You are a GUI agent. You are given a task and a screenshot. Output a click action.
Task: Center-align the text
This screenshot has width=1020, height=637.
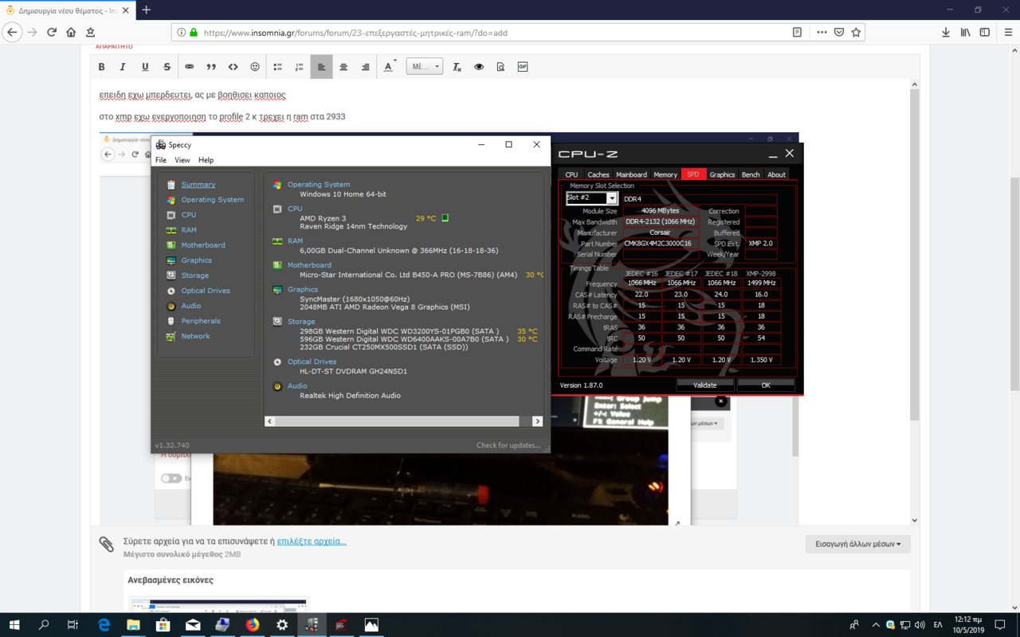click(x=343, y=67)
